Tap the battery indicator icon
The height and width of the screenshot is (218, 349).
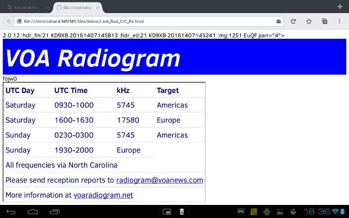(x=343, y=211)
